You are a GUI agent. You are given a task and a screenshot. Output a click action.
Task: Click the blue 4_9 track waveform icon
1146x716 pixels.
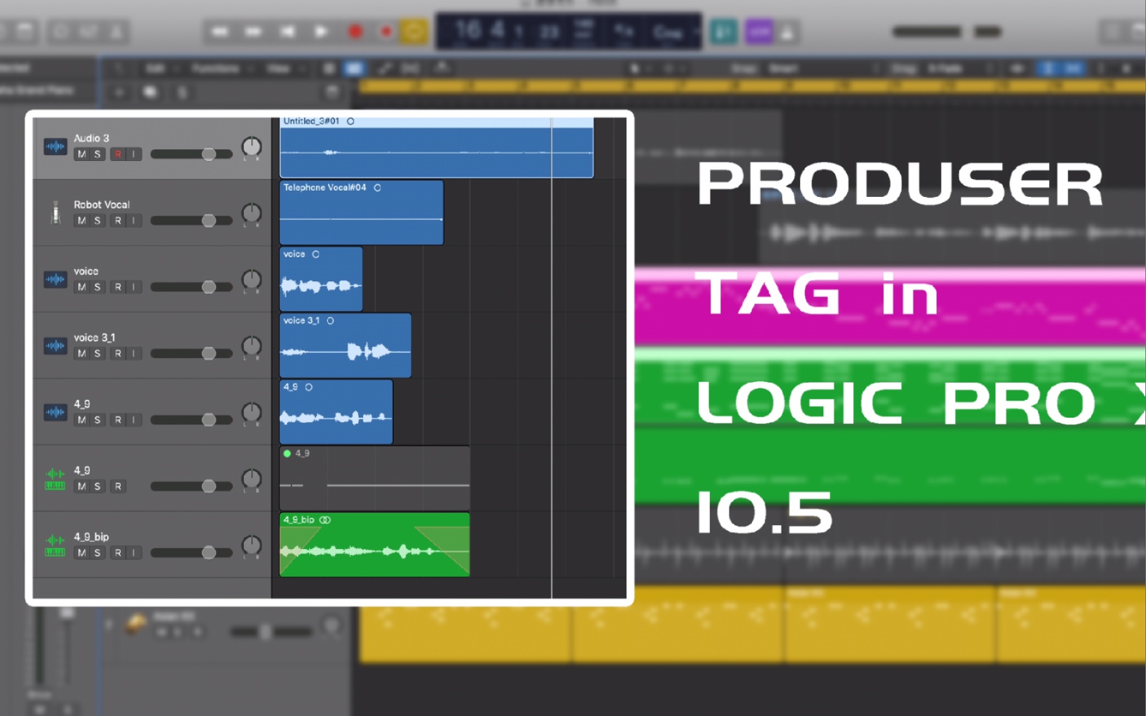pyautogui.click(x=56, y=412)
